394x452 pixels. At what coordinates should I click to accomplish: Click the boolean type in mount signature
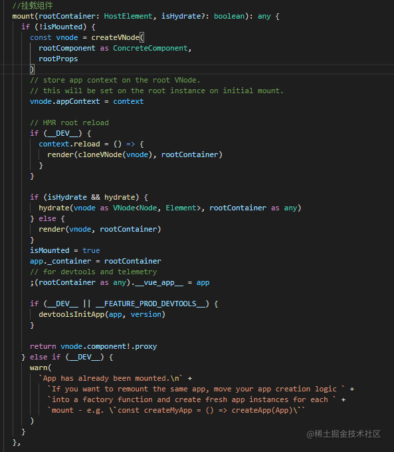click(x=229, y=16)
